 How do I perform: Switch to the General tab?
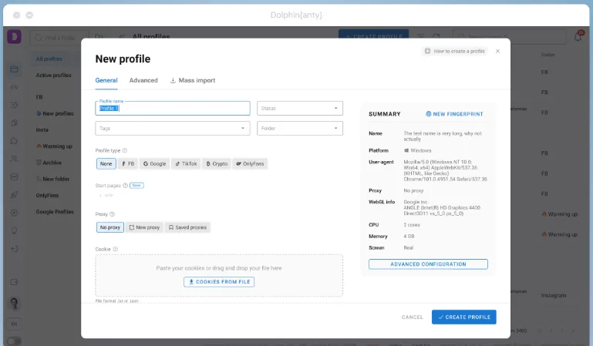tap(106, 80)
